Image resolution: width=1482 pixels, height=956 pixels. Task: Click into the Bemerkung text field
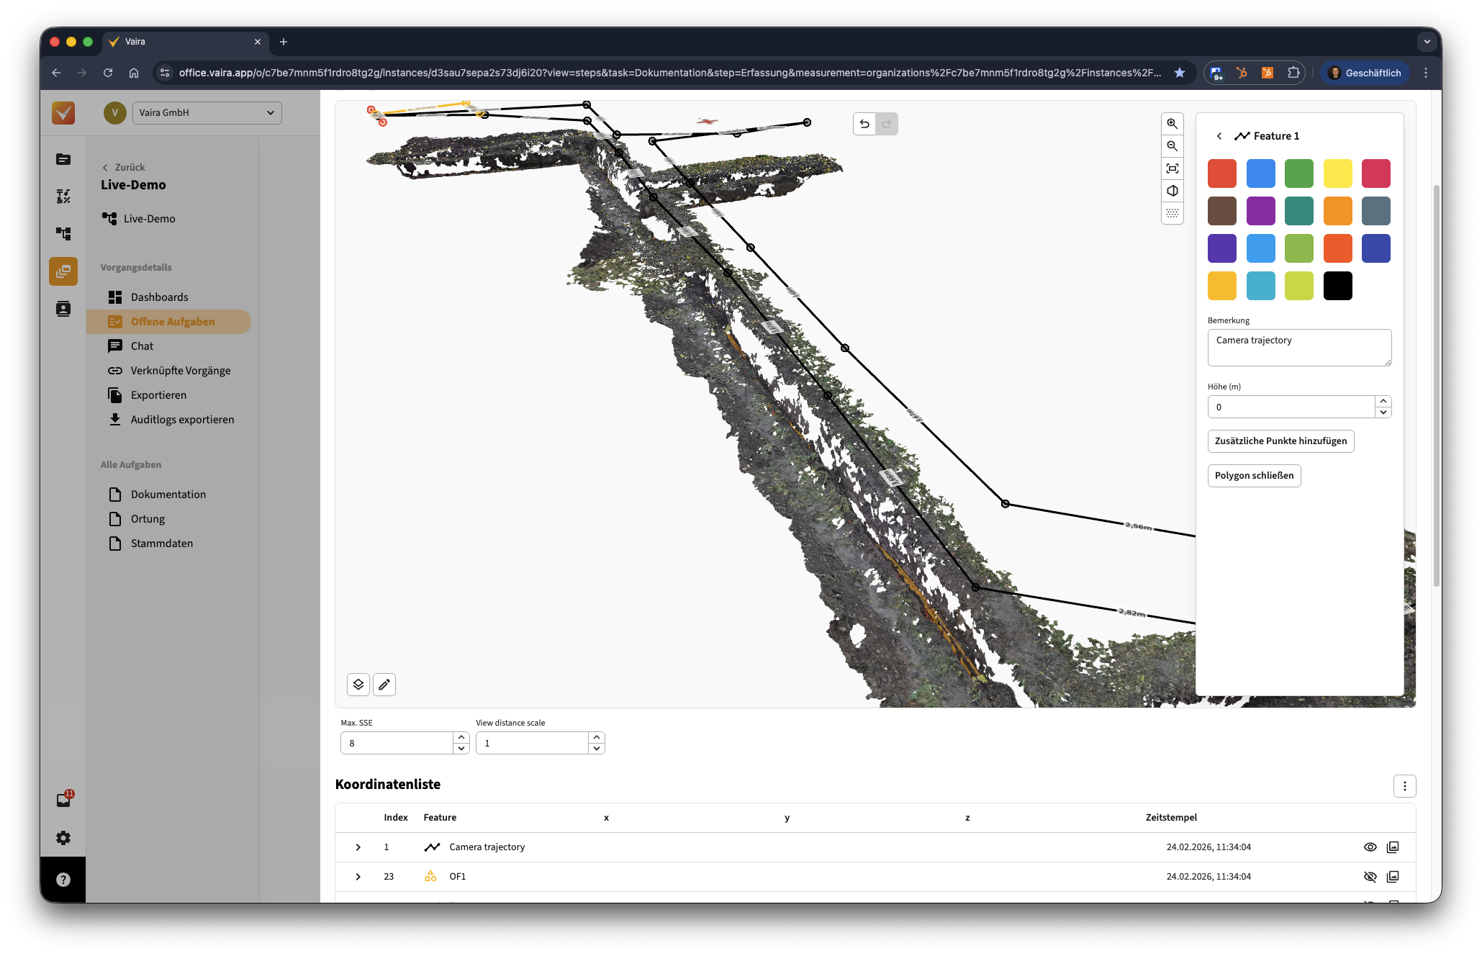point(1298,348)
